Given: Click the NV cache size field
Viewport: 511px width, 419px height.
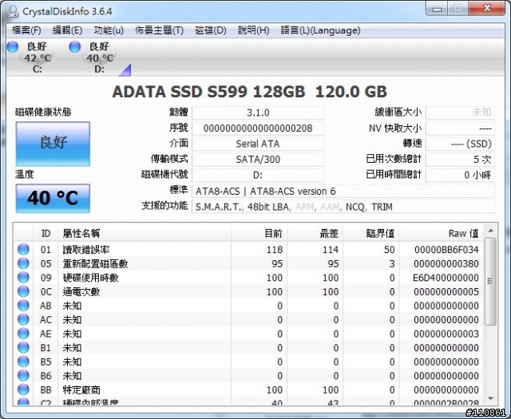Looking at the screenshot, I should pyautogui.click(x=460, y=128).
